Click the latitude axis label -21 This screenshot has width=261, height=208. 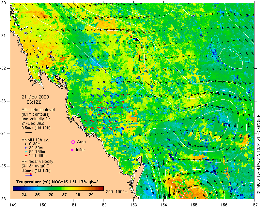(x=3, y=36)
